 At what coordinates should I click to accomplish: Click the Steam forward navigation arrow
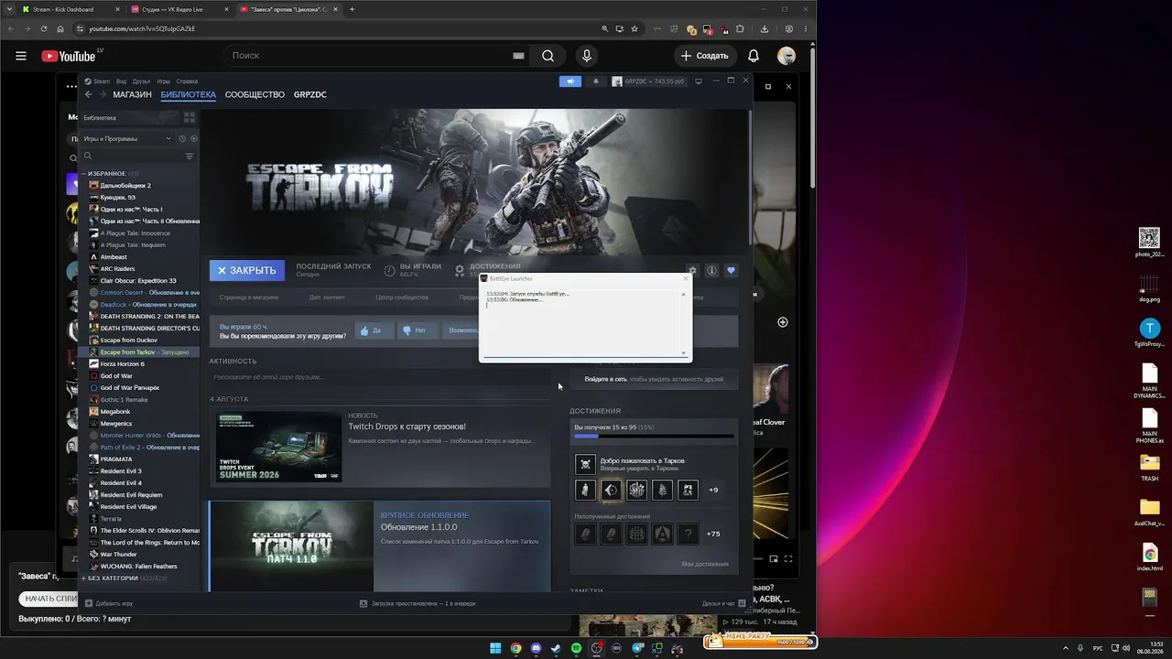click(x=102, y=94)
